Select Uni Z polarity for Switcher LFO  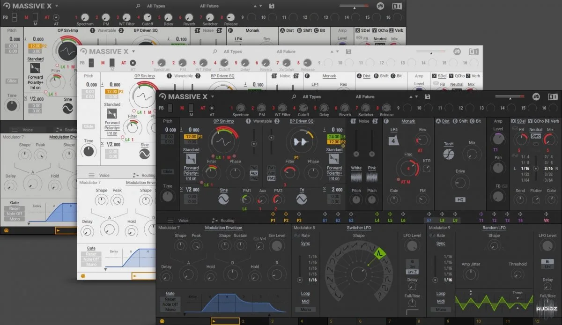412,272
